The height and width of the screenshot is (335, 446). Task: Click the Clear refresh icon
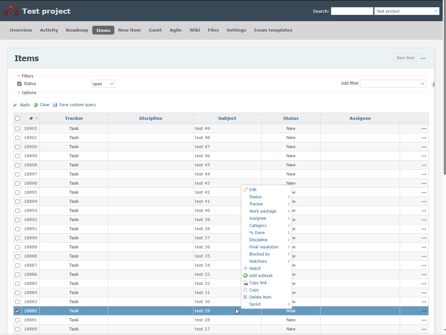(36, 105)
